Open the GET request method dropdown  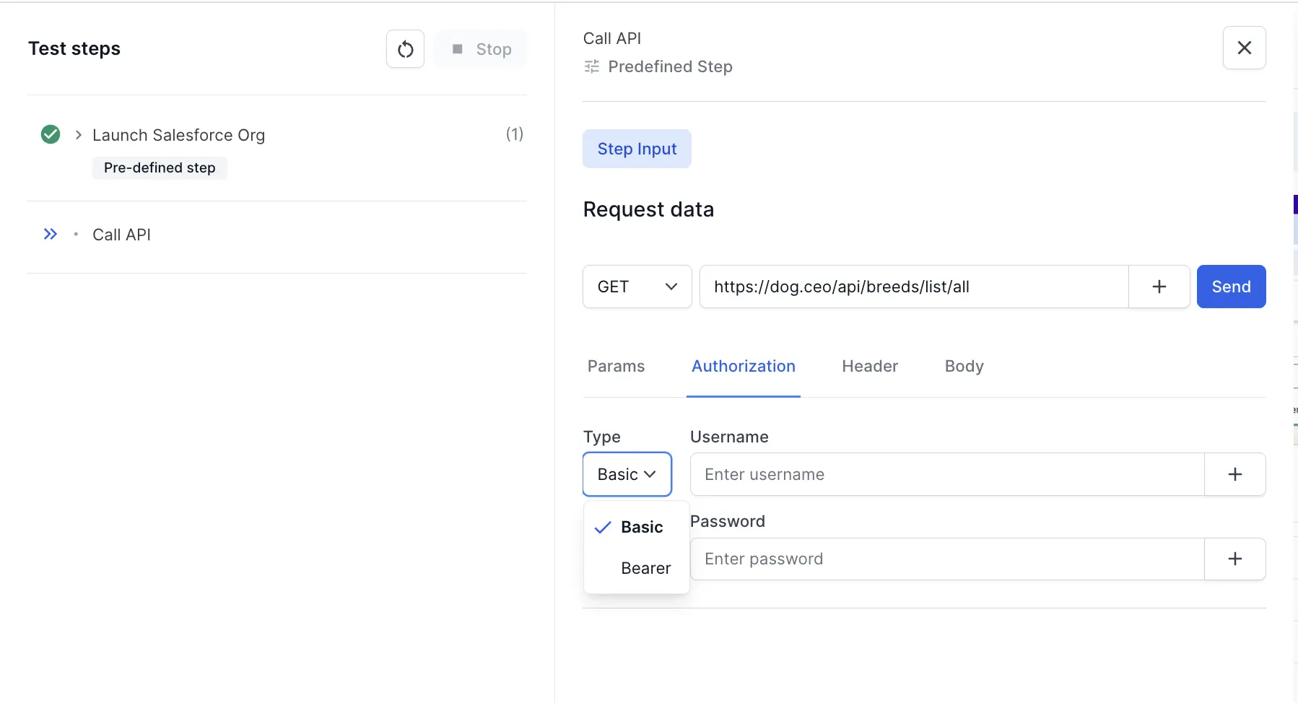click(636, 287)
